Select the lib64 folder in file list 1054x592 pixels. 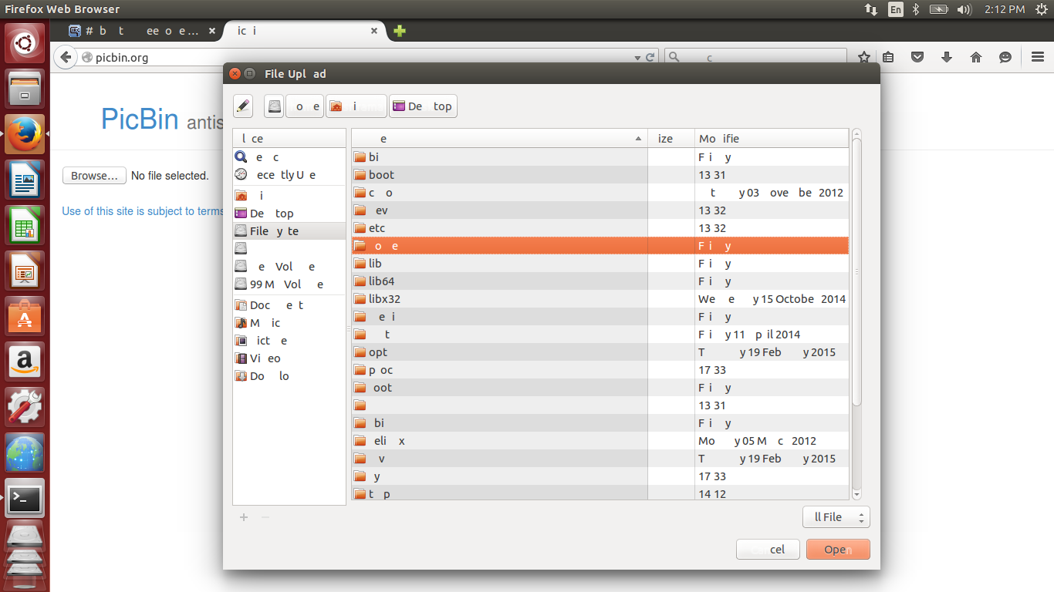coord(500,281)
